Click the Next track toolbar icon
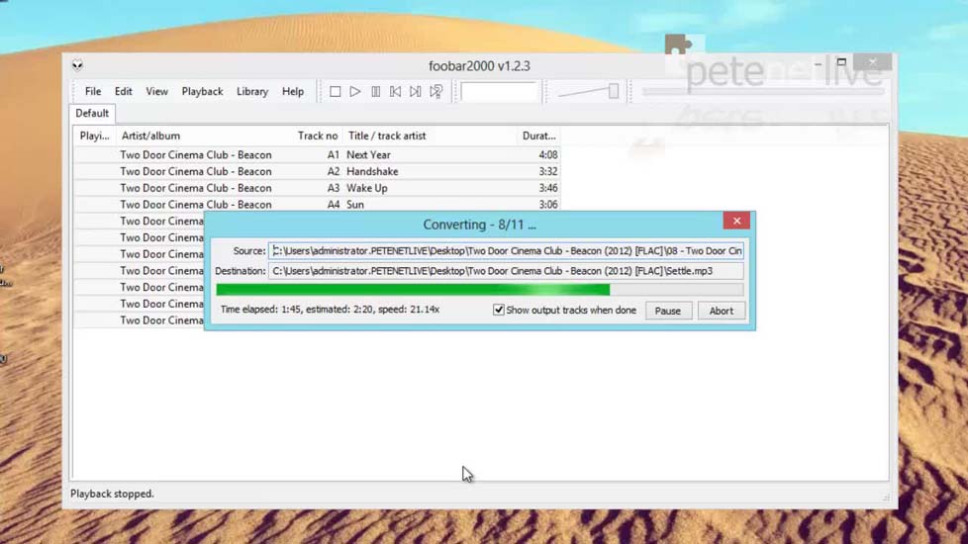The height and width of the screenshot is (544, 968). tap(416, 92)
